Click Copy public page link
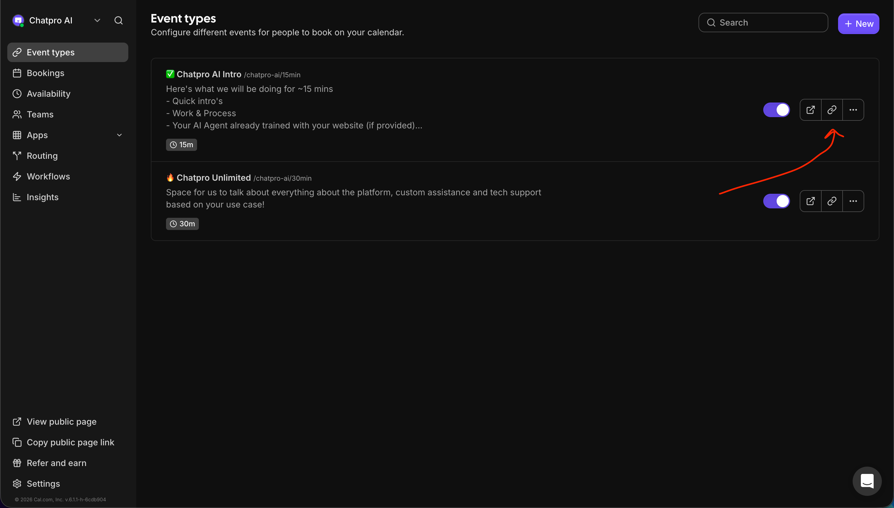 point(70,442)
